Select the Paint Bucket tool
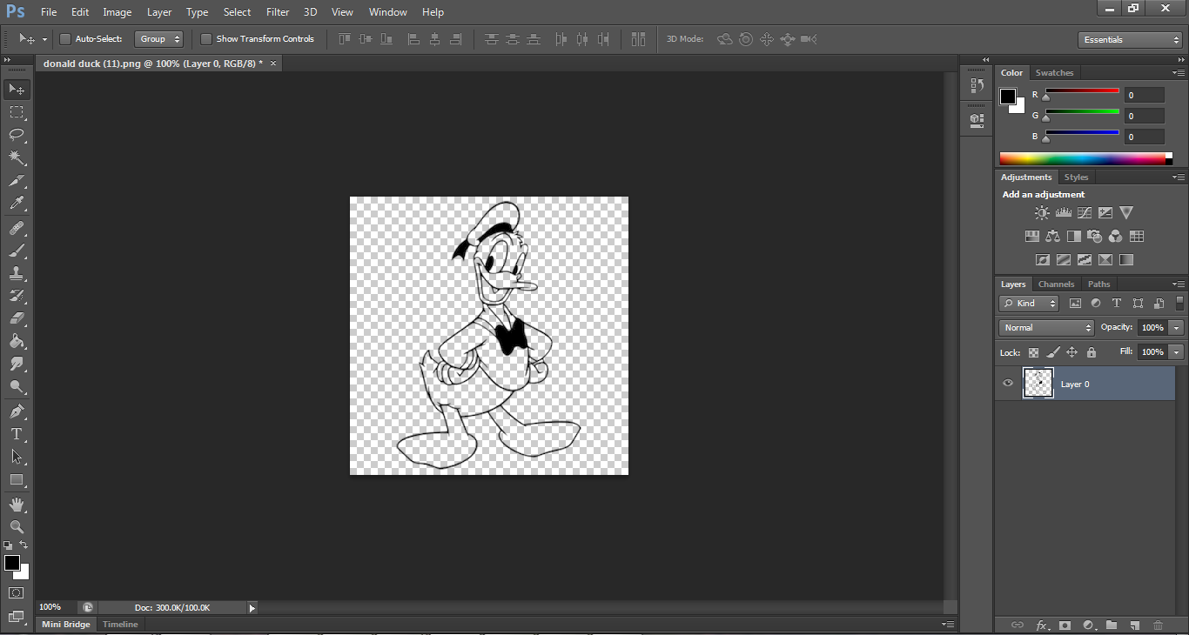The image size is (1189, 635). (x=17, y=341)
